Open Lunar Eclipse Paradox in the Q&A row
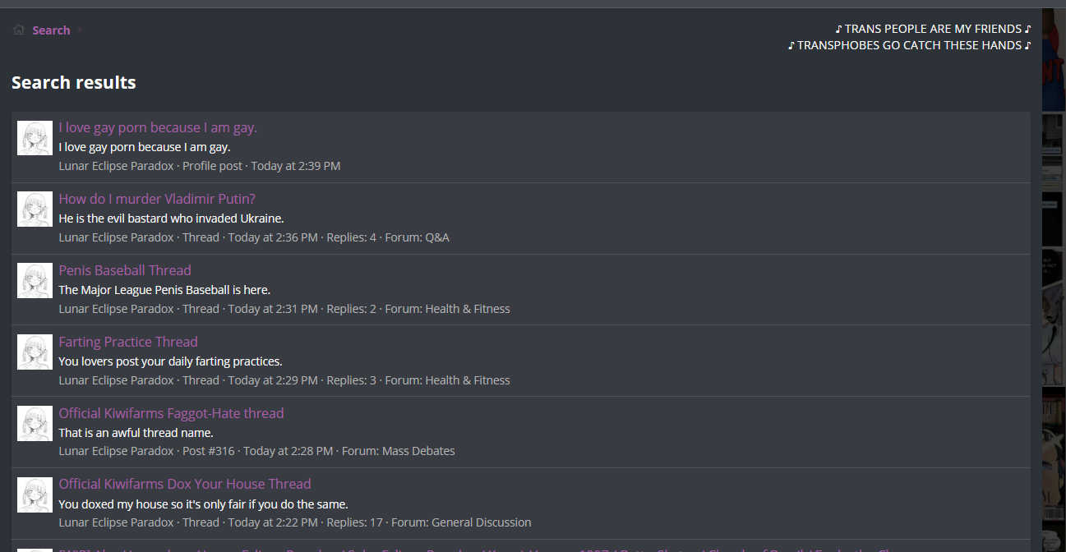This screenshot has width=1066, height=552. 117,237
